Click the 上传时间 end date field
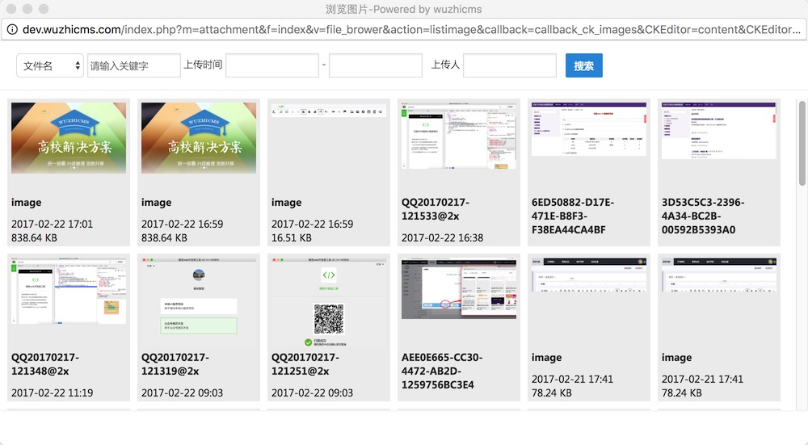The width and height of the screenshot is (808, 445). tap(375, 66)
